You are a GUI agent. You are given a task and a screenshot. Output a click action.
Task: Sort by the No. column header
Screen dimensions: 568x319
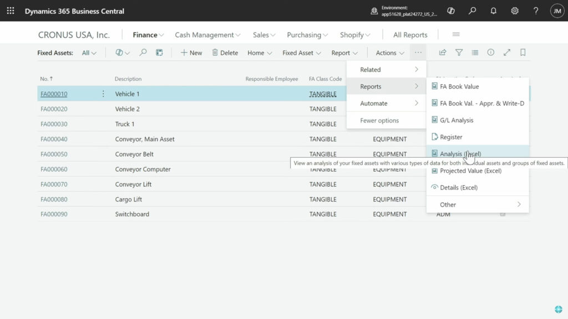pyautogui.click(x=47, y=79)
